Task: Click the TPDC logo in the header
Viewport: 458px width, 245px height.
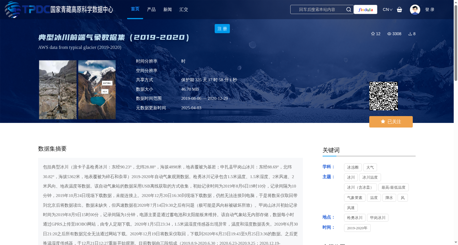Action: tap(59, 9)
